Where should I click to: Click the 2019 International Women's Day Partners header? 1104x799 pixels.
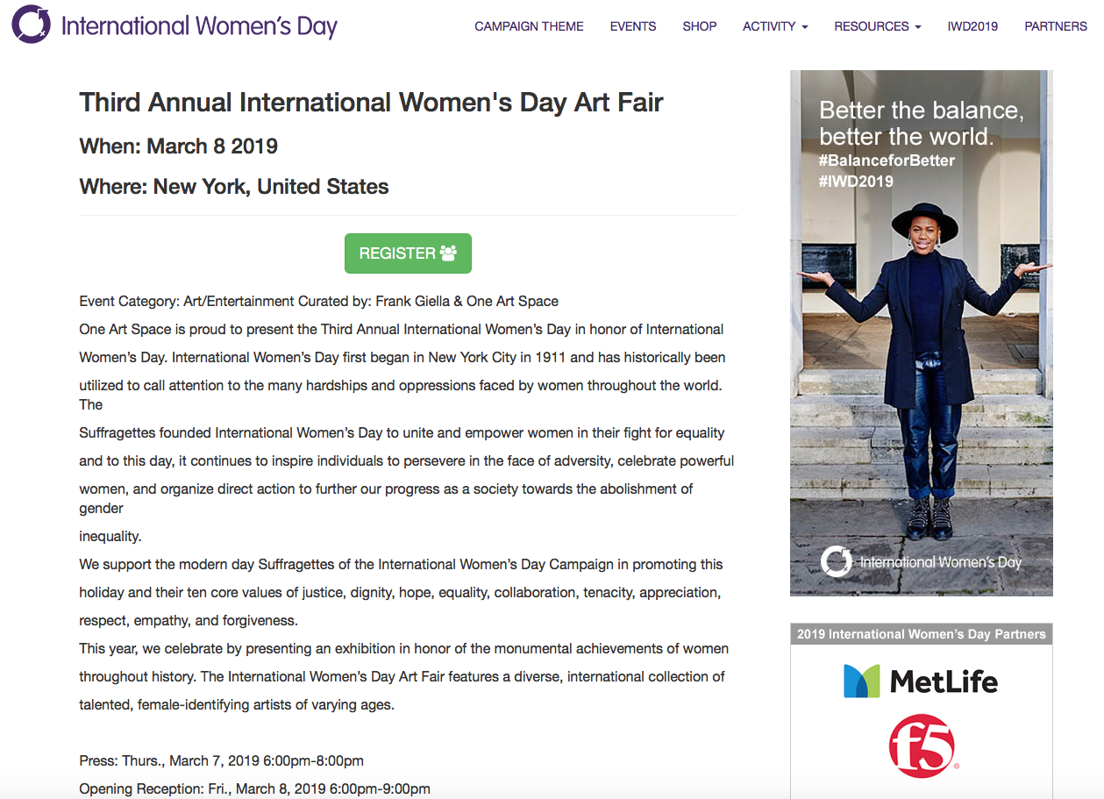tap(922, 634)
